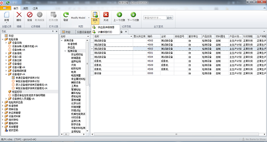The image size is (267, 142).
Task: Select 电测 in category tree
Action: 74,72
